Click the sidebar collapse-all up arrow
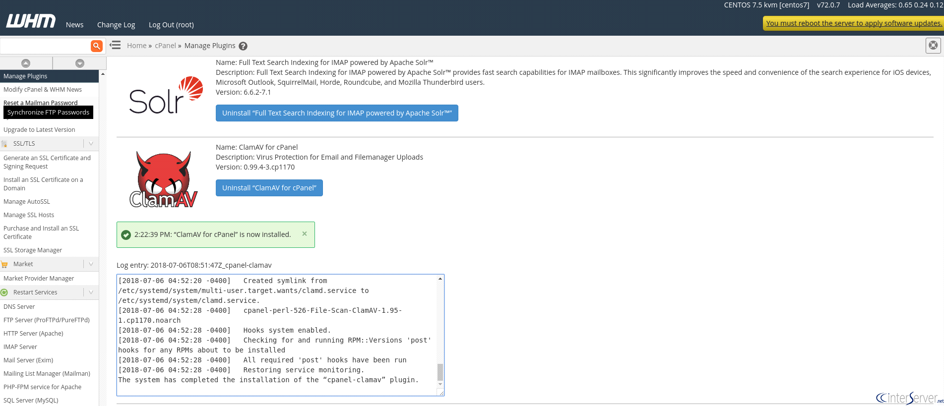Screen dimensions: 944x406 pos(26,63)
